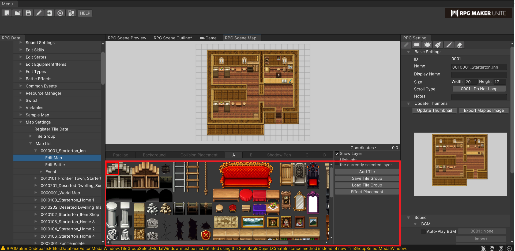This screenshot has height=251, width=515.
Task: Click the rightmost checkmark status bar icon
Action: click(509, 248)
